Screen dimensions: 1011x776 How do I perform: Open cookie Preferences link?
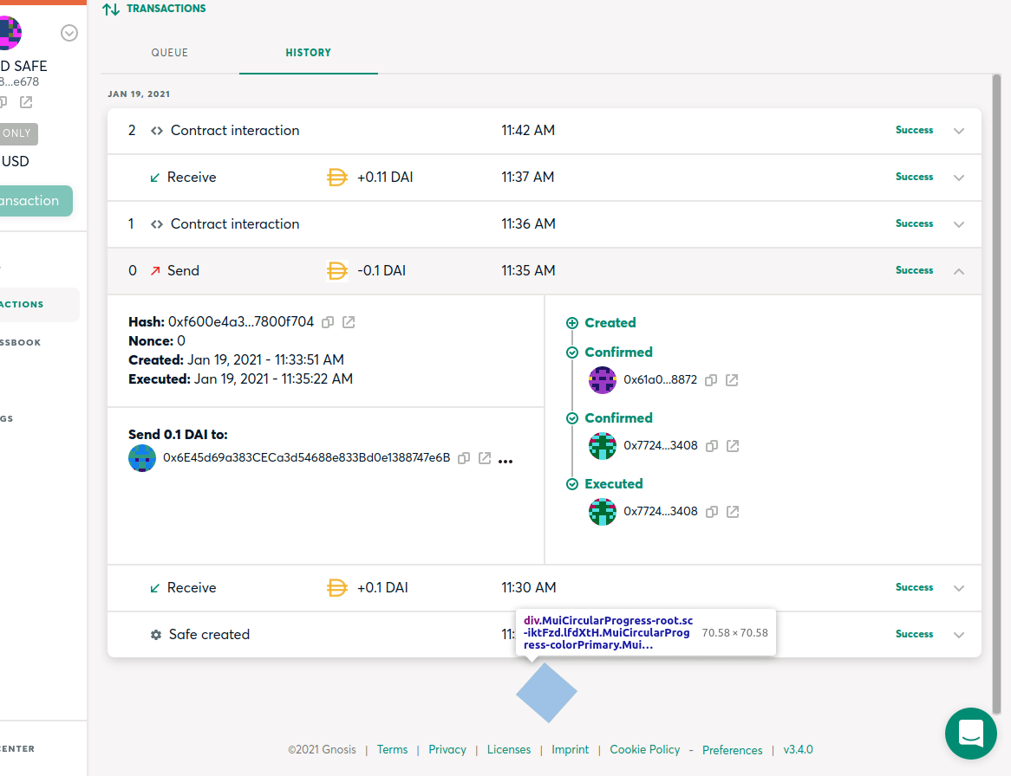tap(733, 750)
